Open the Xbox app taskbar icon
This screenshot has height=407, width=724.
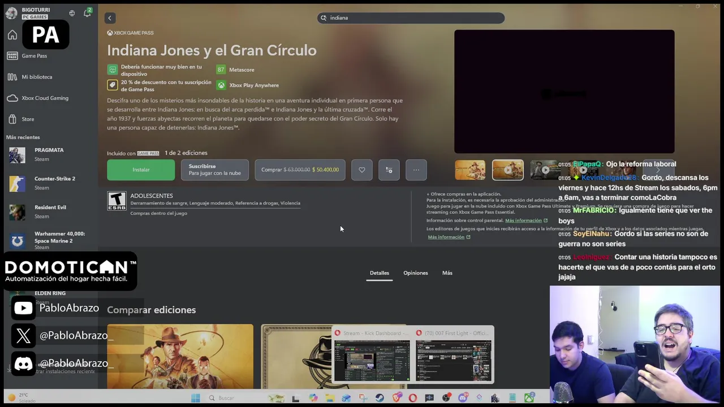coord(529,398)
